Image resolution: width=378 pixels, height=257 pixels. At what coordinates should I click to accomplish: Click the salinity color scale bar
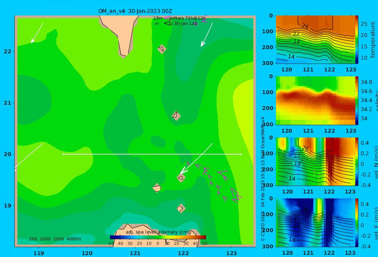point(356,101)
